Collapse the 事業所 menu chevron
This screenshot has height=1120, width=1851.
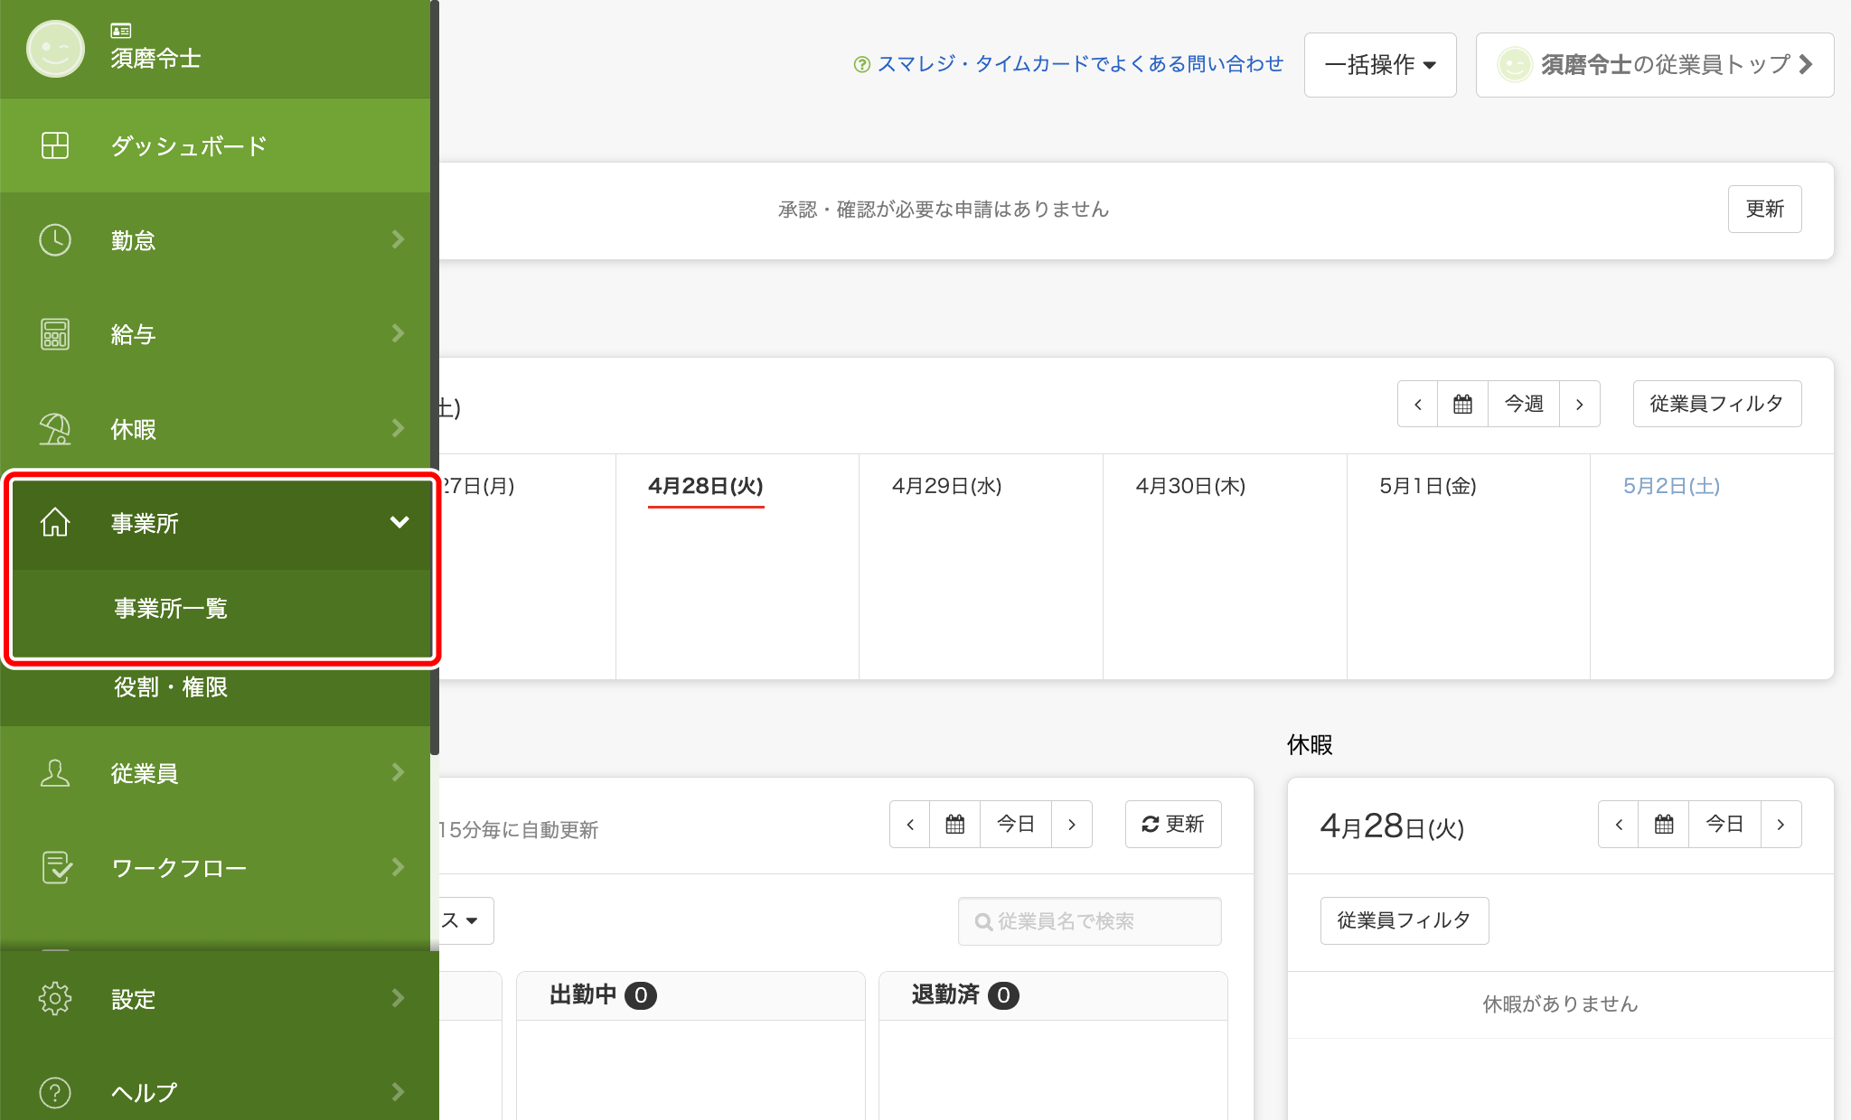tap(399, 522)
